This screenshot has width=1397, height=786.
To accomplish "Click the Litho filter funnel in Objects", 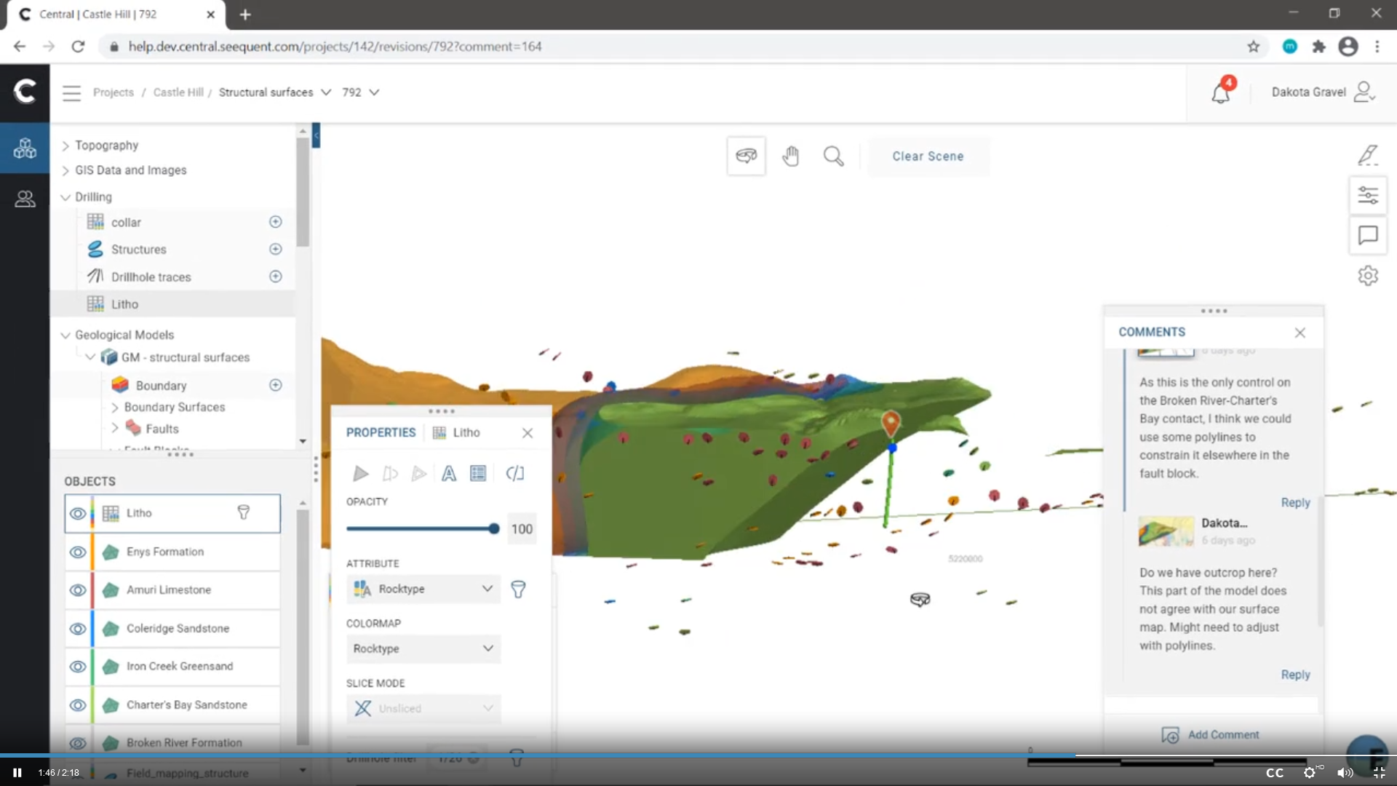I will click(x=244, y=513).
